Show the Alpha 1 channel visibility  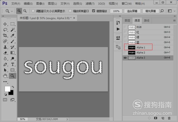pyautogui.click(x=125, y=48)
